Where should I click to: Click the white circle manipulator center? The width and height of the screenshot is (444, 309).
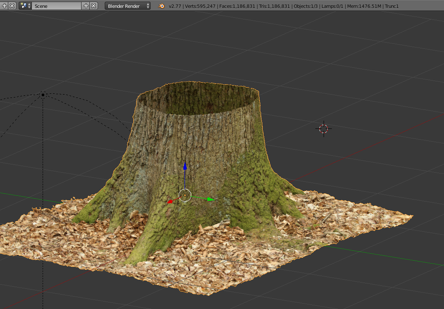pyautogui.click(x=185, y=195)
